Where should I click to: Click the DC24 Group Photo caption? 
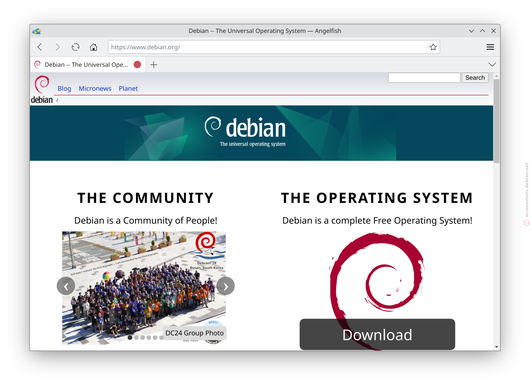[195, 333]
